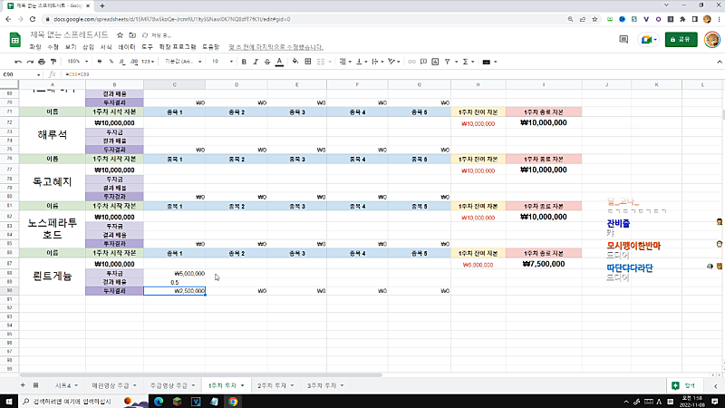
Task: Open the zoom level 100% dropdown
Action: click(77, 62)
